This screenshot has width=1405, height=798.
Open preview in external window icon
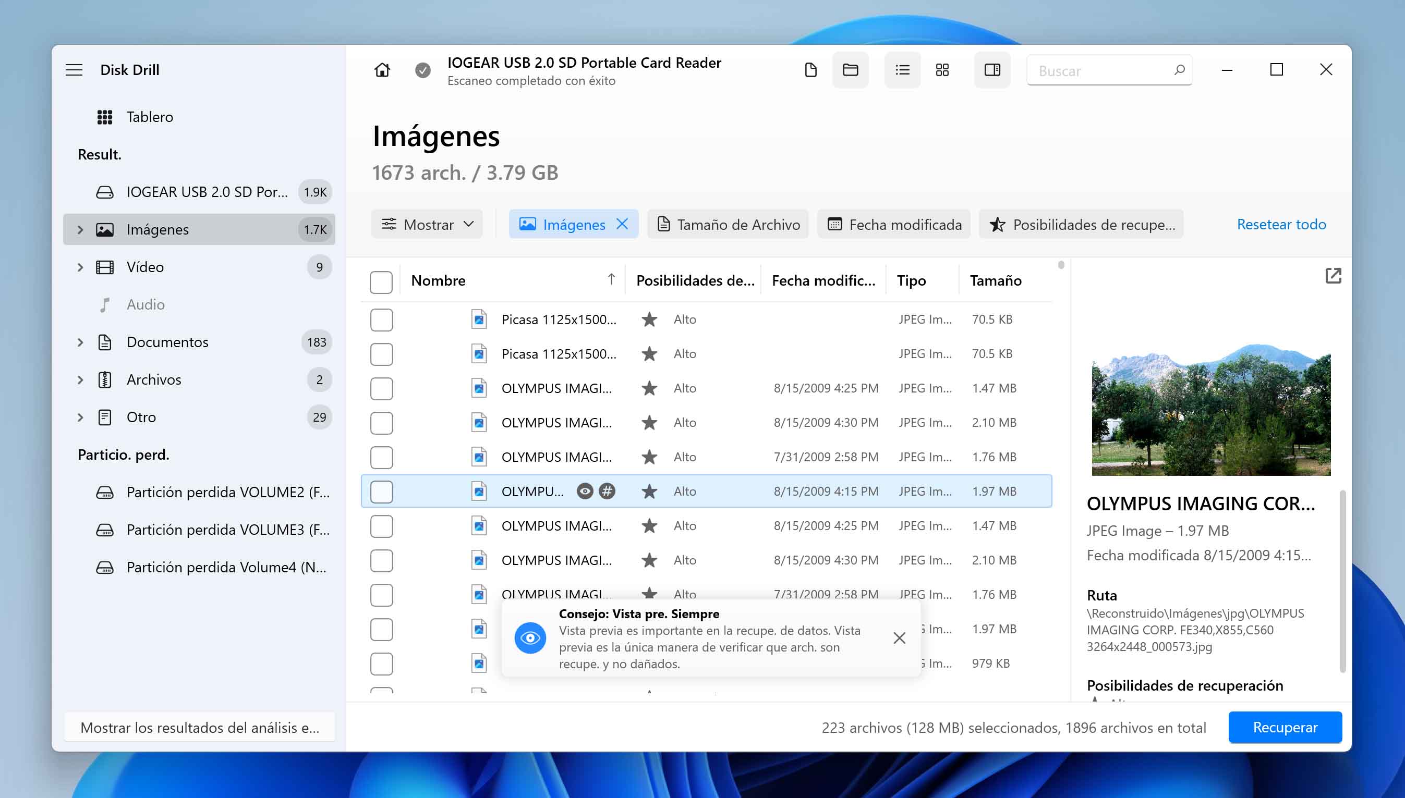[1333, 276]
